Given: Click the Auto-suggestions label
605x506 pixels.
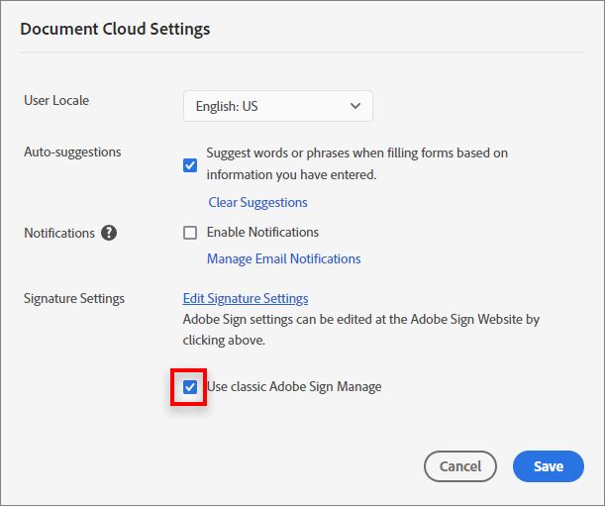Looking at the screenshot, I should 72,152.
